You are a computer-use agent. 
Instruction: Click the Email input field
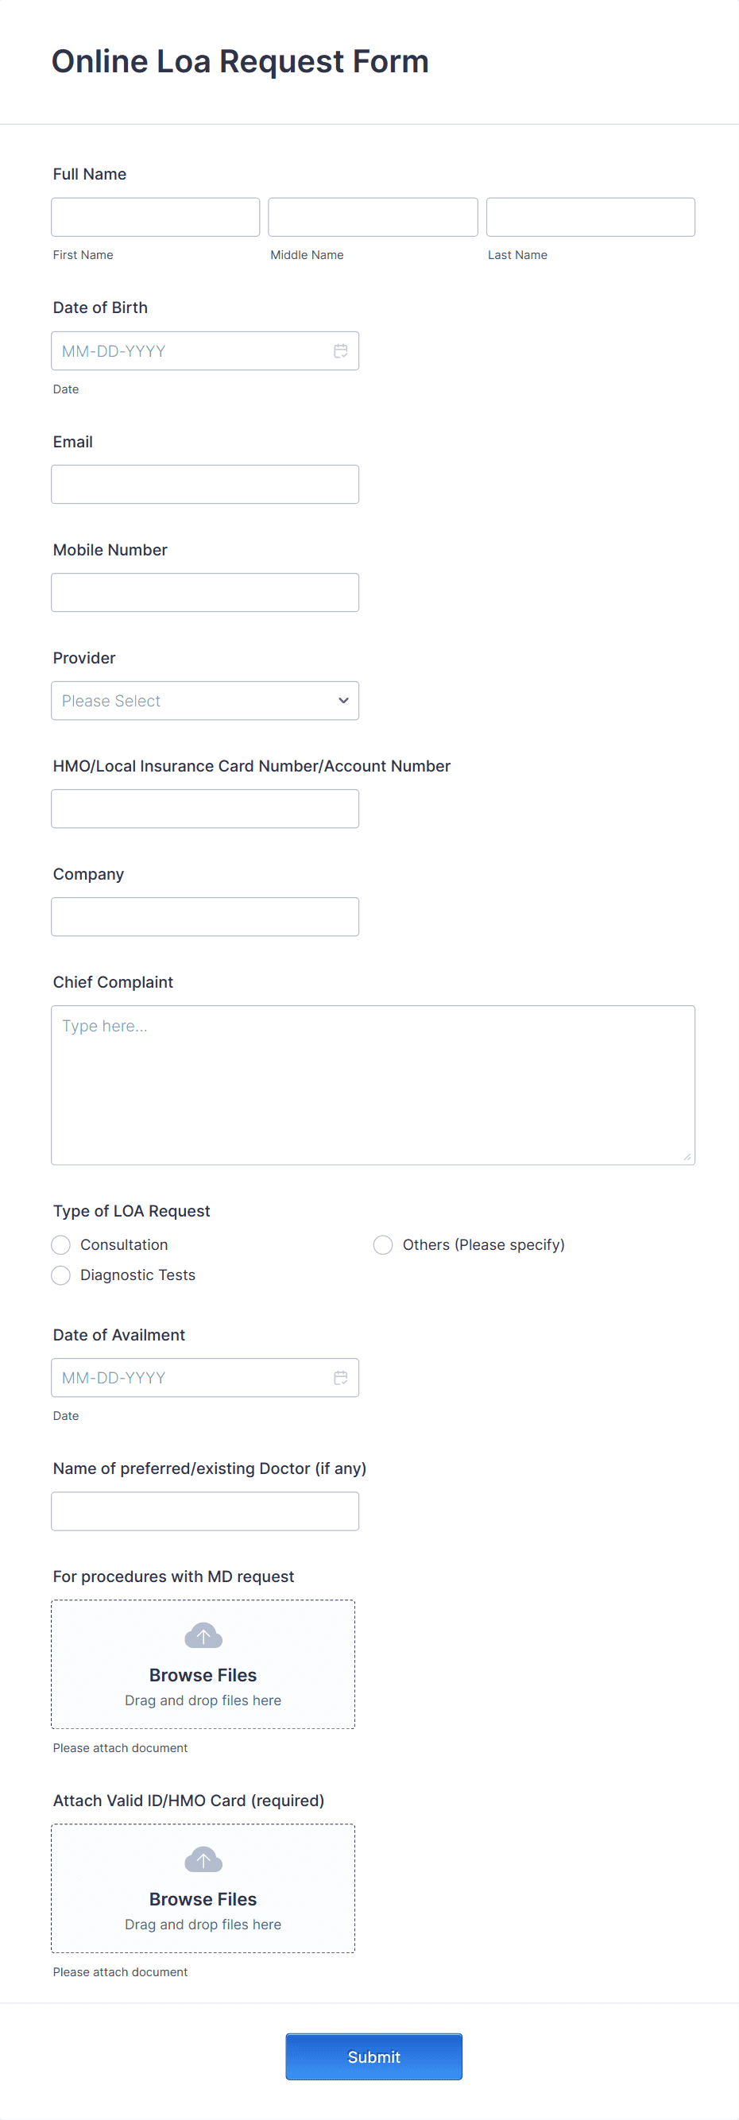coord(204,484)
